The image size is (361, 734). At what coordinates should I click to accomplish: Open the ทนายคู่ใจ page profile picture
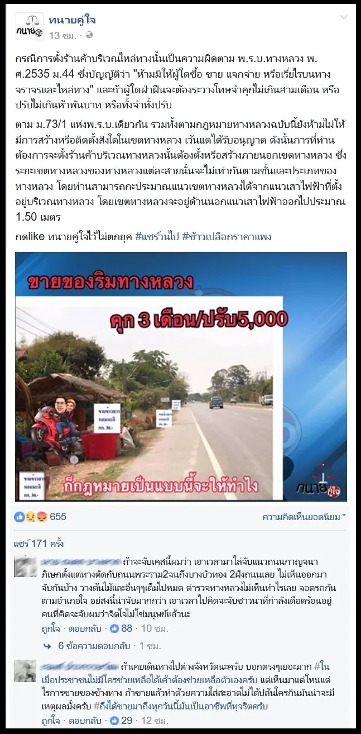[x=28, y=26]
